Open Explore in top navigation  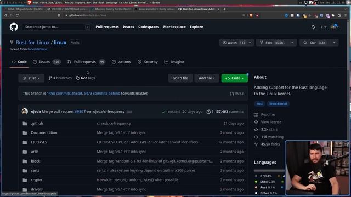click(196, 27)
